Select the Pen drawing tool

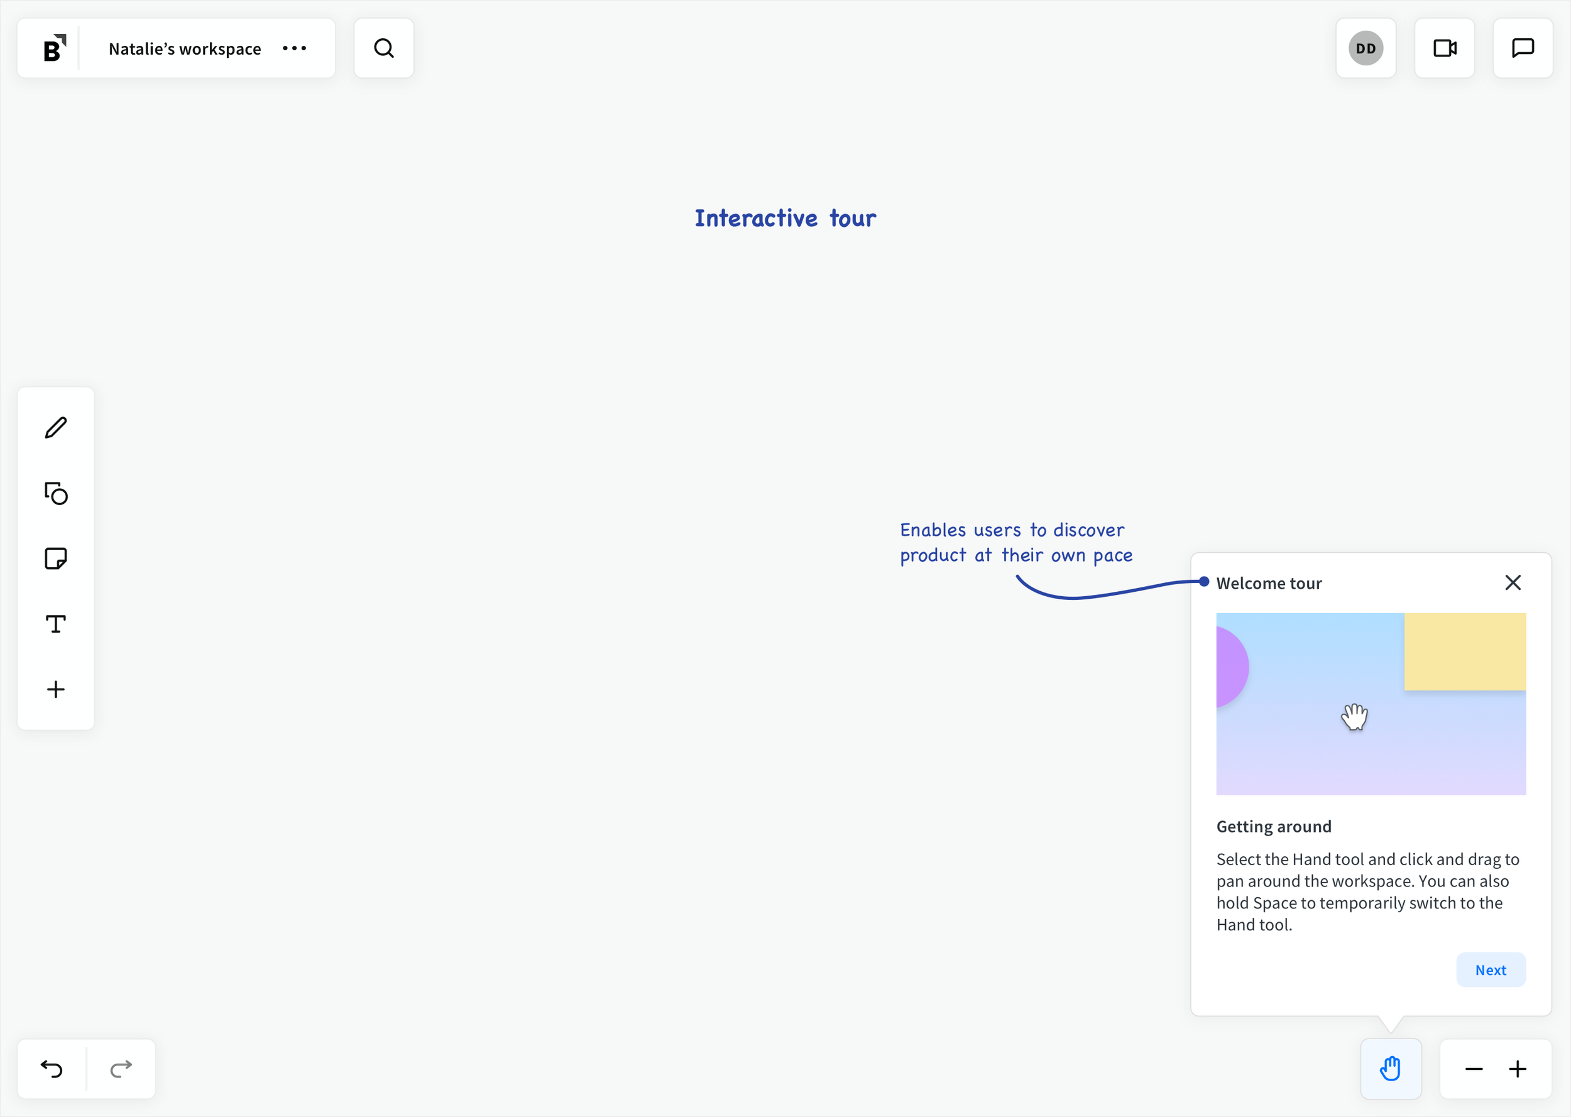click(56, 428)
